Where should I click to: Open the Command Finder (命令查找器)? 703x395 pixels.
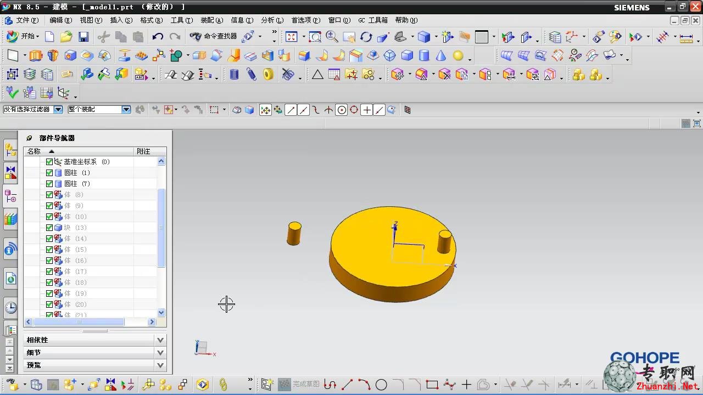point(214,37)
